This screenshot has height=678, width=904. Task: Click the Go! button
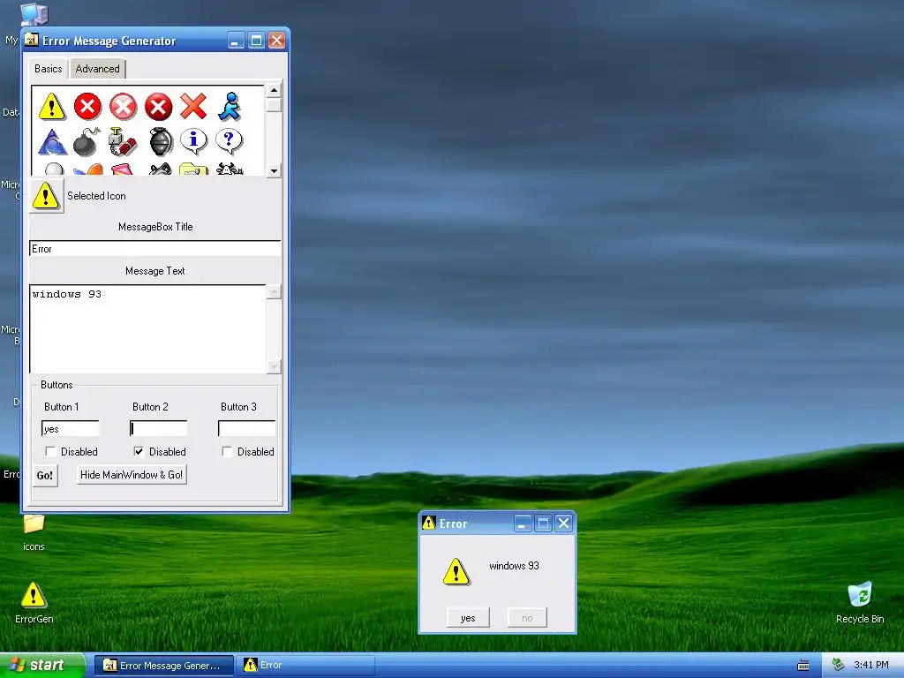[45, 476]
